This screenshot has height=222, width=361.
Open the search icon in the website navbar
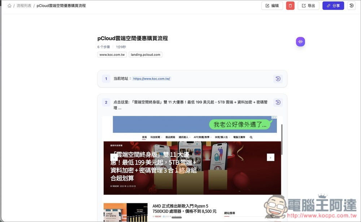click(251, 137)
